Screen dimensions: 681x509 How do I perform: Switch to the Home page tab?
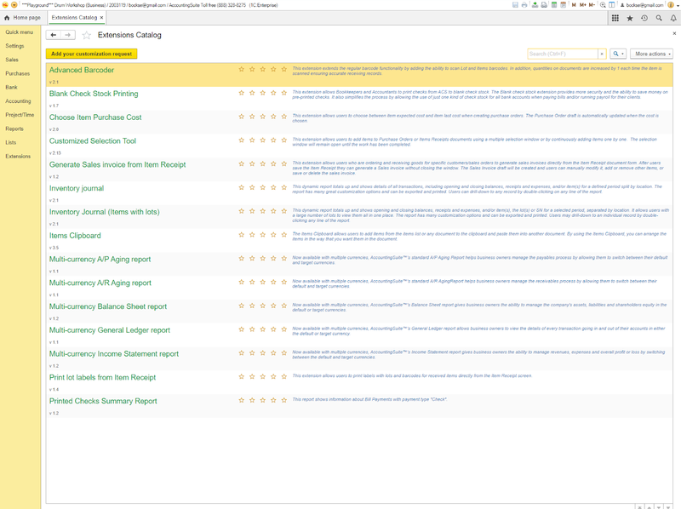tap(23, 18)
